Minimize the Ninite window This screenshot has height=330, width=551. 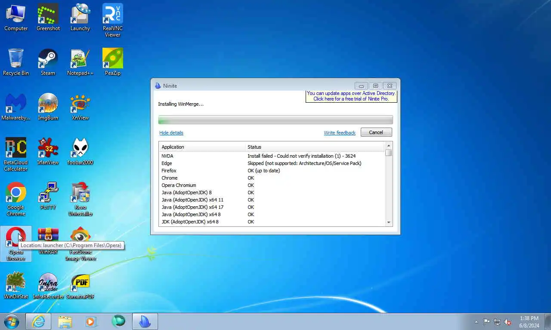(x=362, y=86)
